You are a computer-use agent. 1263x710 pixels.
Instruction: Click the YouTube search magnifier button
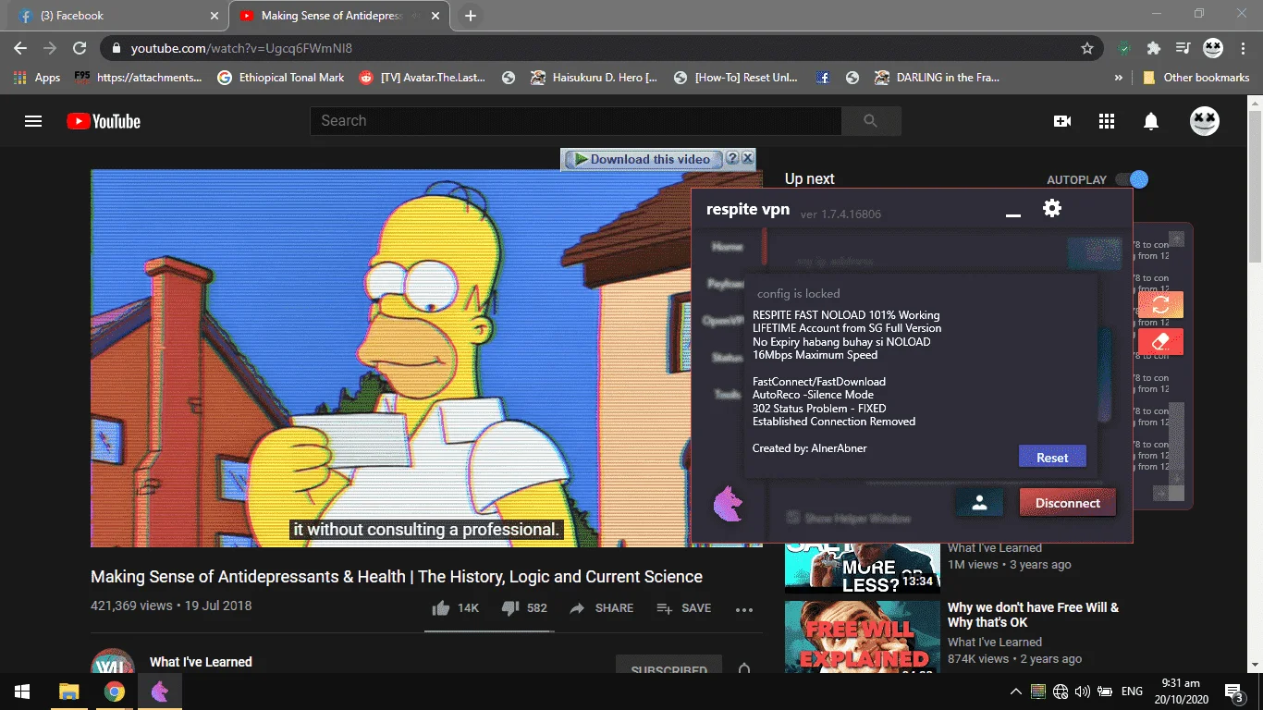[870, 121]
